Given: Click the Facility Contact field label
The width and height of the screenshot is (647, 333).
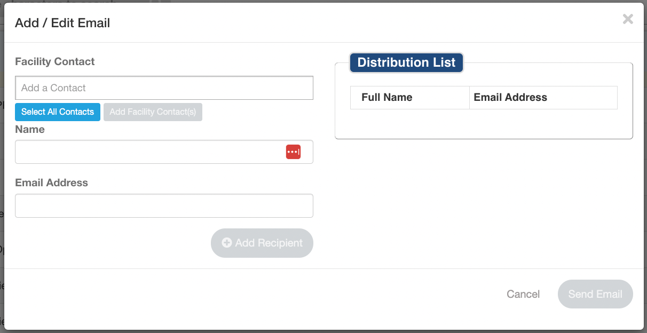Looking at the screenshot, I should tap(55, 61).
